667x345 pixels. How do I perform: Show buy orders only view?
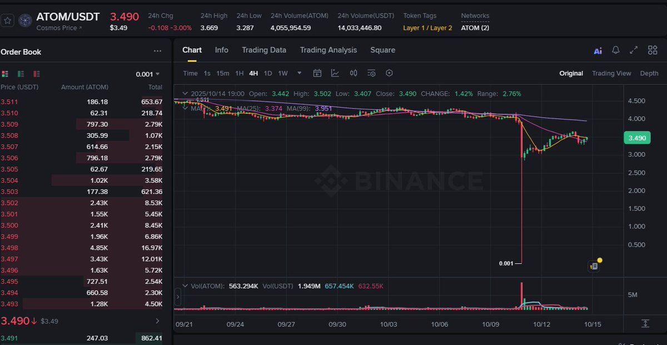pos(21,74)
